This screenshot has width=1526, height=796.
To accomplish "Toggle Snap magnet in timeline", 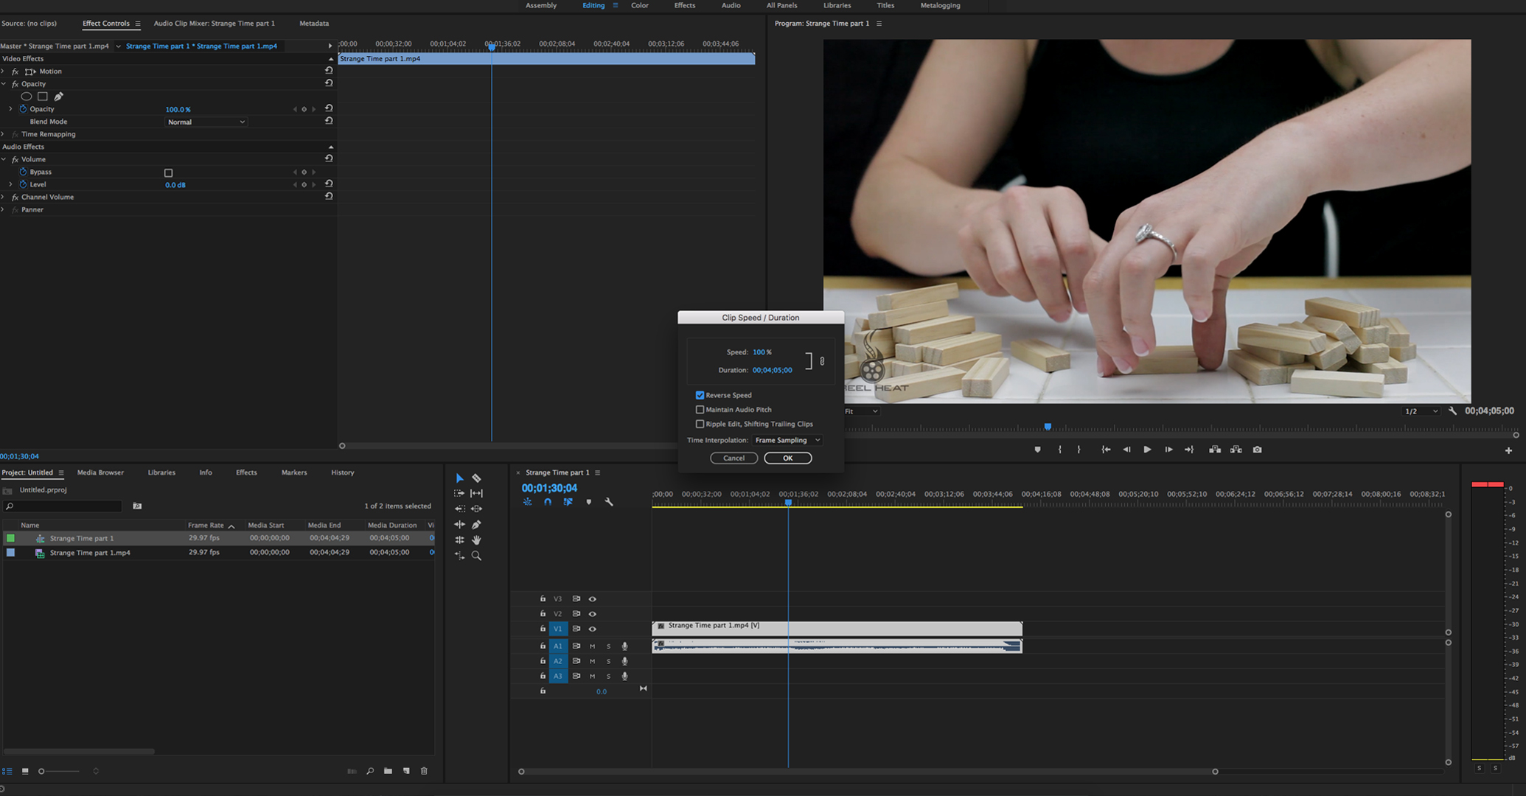I will pyautogui.click(x=548, y=502).
